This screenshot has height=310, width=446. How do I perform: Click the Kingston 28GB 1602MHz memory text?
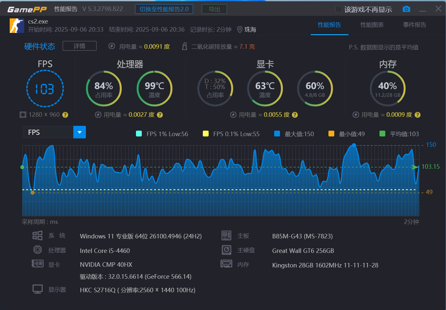[325, 265]
